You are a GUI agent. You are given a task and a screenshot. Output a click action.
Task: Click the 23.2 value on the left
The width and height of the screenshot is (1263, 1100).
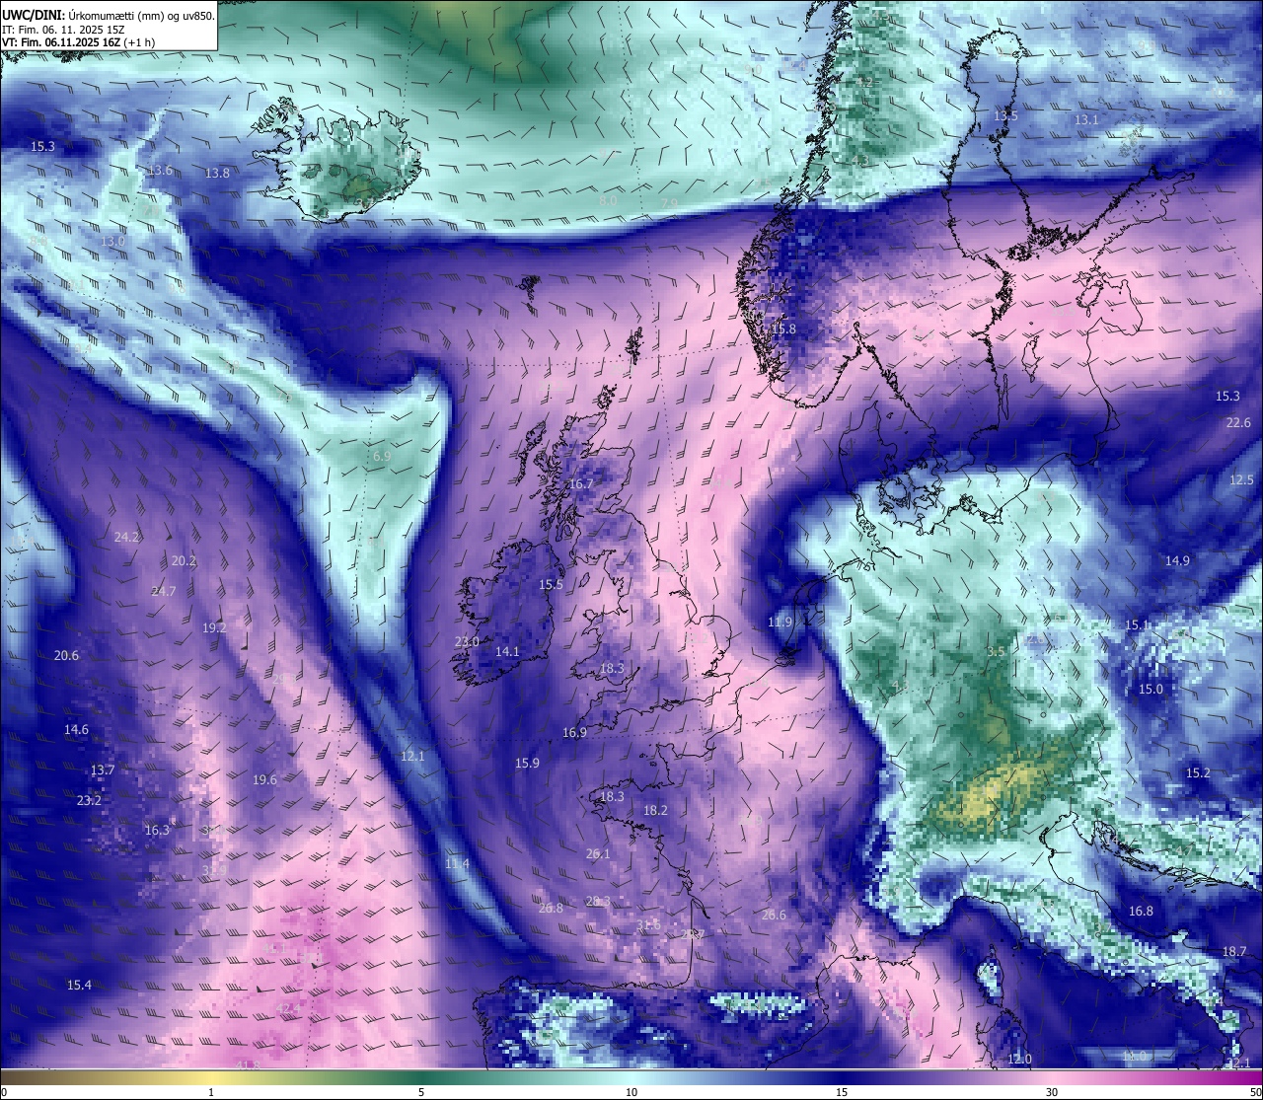coord(89,801)
